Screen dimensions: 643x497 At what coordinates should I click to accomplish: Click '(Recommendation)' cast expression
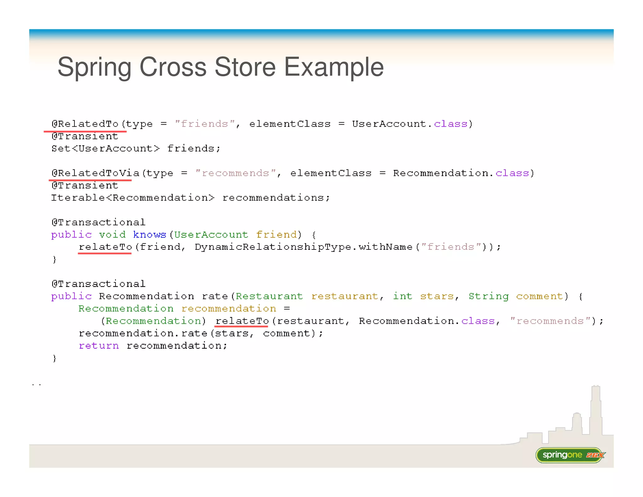click(x=153, y=321)
